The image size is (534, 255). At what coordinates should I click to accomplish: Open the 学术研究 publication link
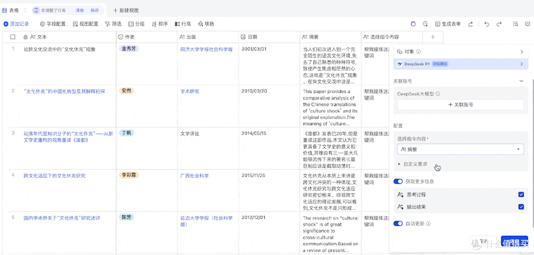[190, 91]
